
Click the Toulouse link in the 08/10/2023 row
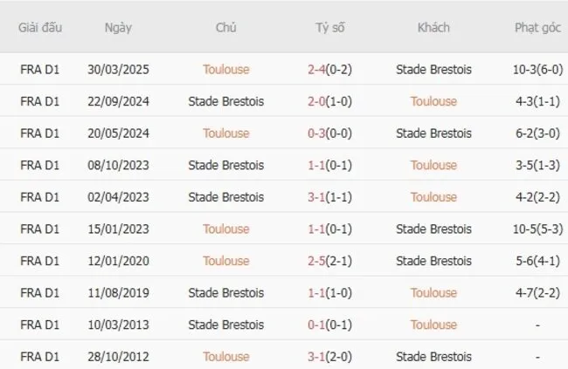(433, 165)
